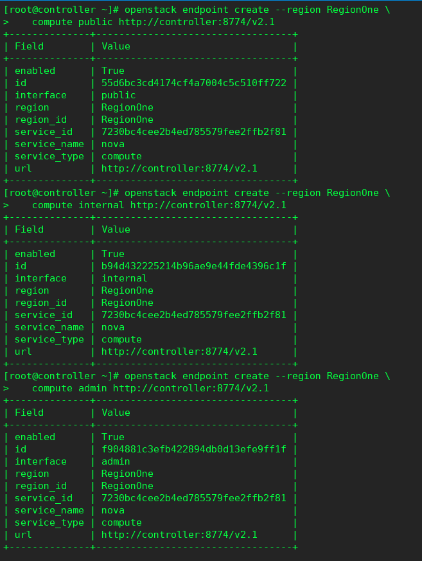Image resolution: width=422 pixels, height=561 pixels.
Task: Click the internal endpoint URL in second command
Action: (x=208, y=205)
